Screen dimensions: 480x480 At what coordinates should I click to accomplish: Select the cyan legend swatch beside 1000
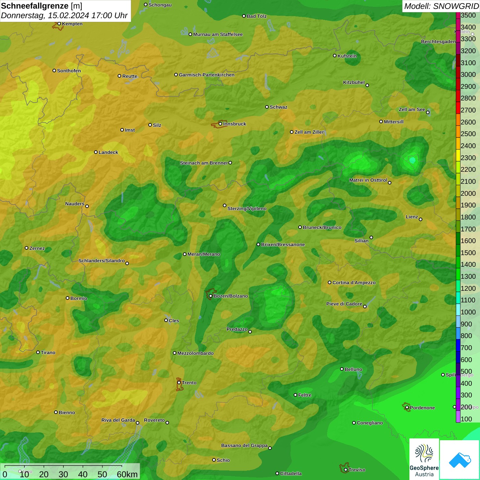[x=458, y=310]
